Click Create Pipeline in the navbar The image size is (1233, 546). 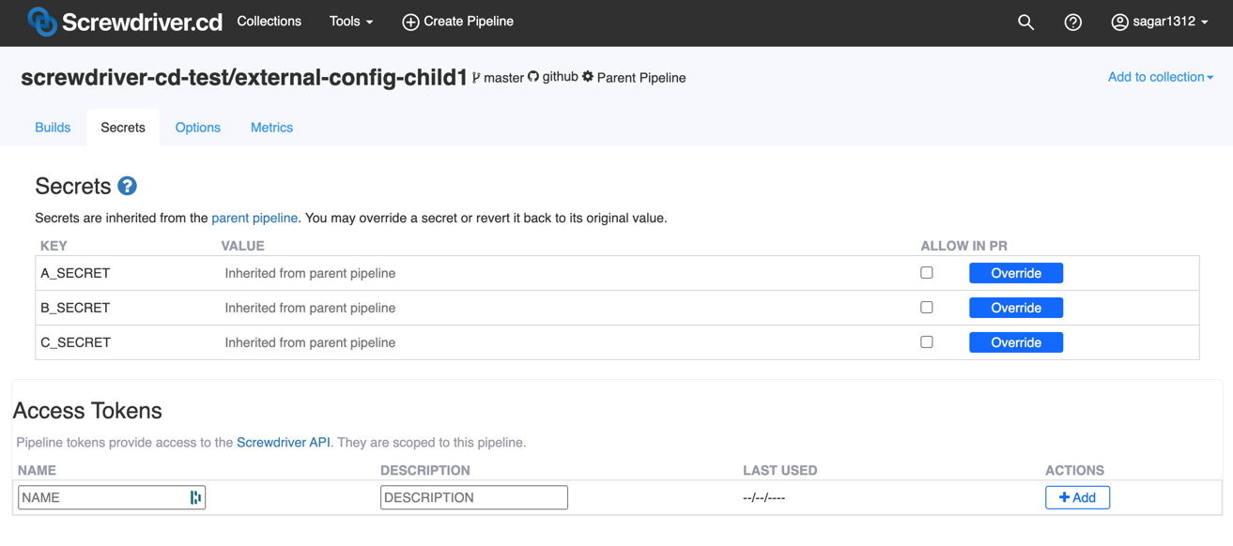457,22
